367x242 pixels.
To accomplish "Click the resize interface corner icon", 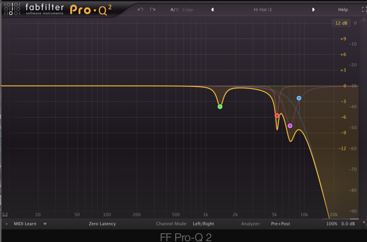I will tap(365, 224).
